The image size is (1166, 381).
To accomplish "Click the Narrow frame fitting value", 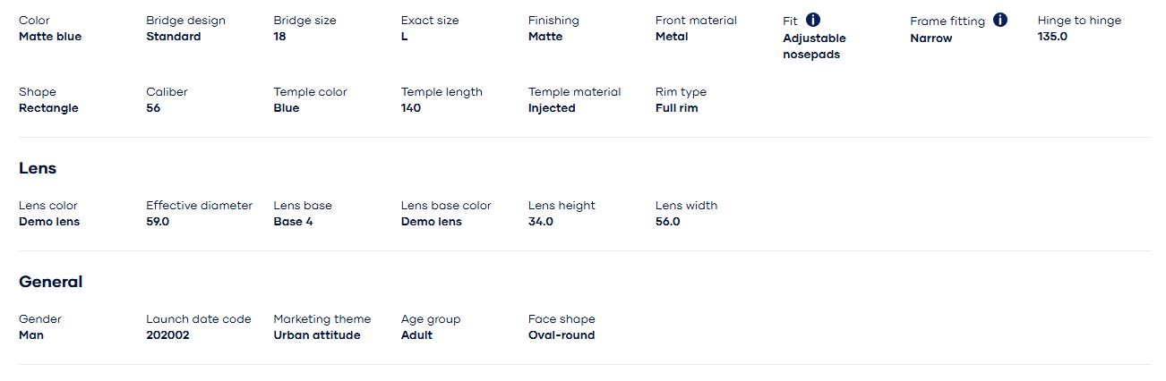I will pos(931,38).
